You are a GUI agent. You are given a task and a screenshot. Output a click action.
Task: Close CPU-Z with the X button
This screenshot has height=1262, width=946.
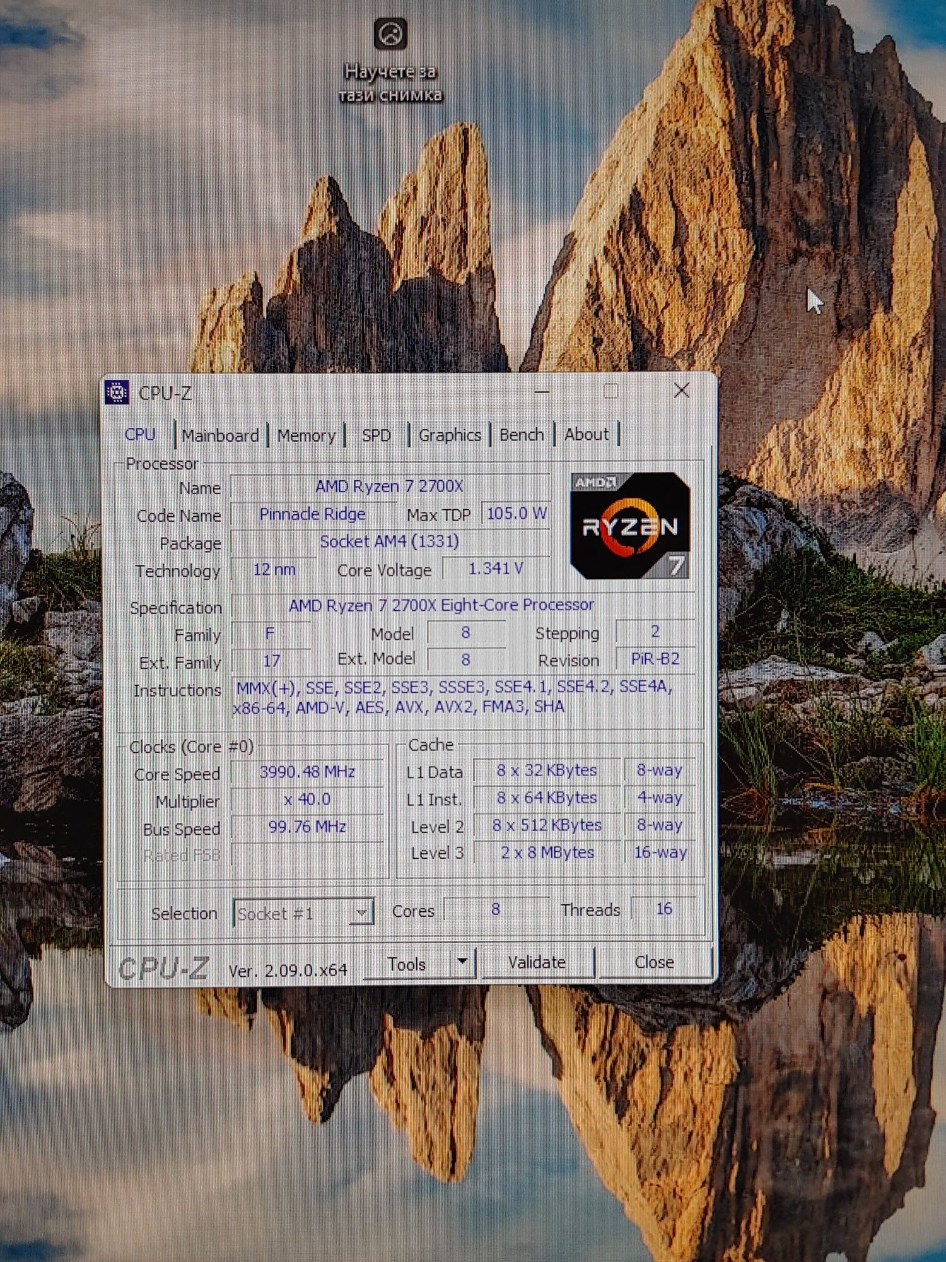click(681, 391)
